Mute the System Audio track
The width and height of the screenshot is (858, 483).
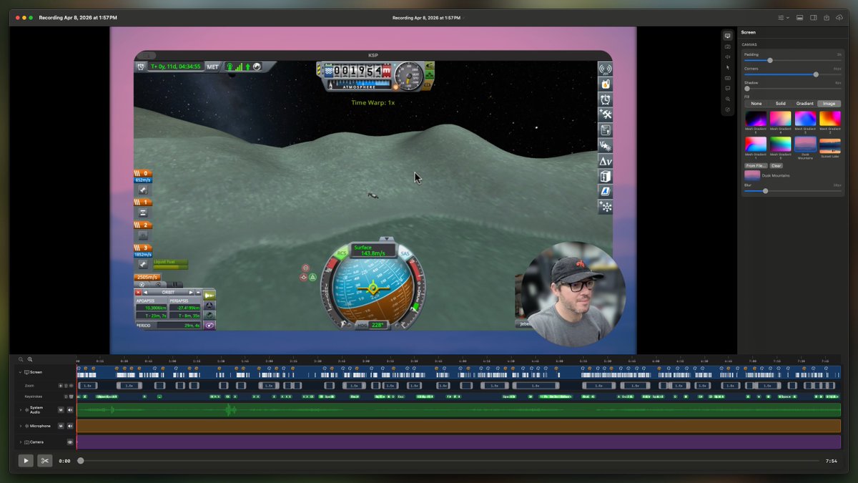pyautogui.click(x=61, y=410)
